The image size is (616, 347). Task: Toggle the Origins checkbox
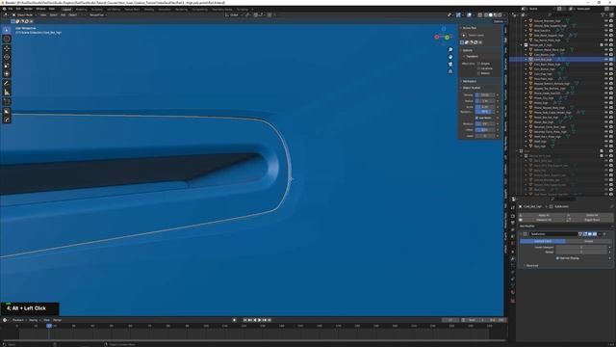click(x=479, y=64)
